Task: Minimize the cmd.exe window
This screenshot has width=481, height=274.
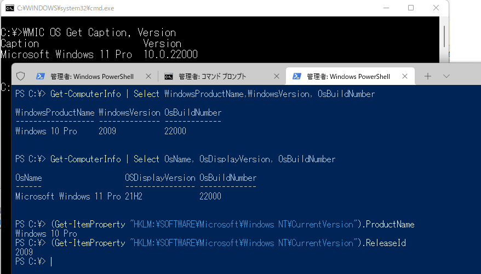Action: (x=386, y=8)
